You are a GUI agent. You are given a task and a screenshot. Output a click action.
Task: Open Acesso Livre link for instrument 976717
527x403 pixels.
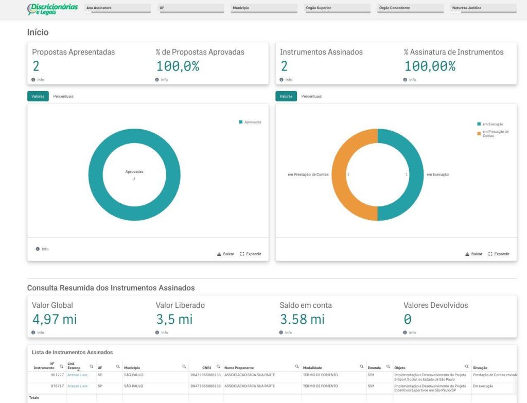(77, 386)
